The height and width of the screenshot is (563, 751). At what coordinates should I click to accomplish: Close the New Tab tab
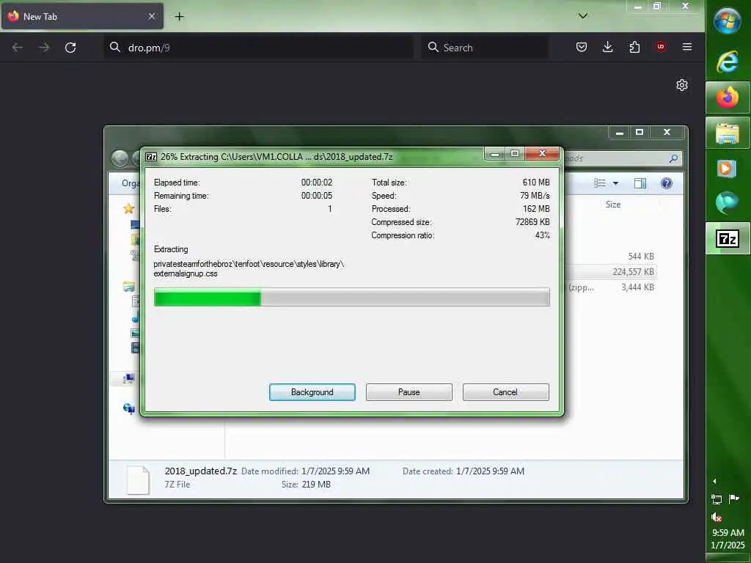151,16
